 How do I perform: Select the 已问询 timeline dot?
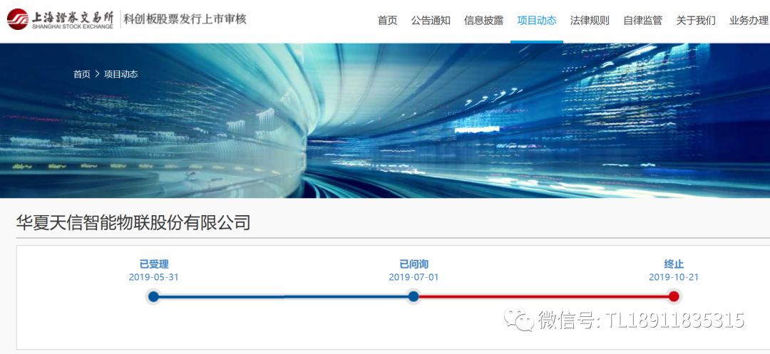click(x=414, y=296)
